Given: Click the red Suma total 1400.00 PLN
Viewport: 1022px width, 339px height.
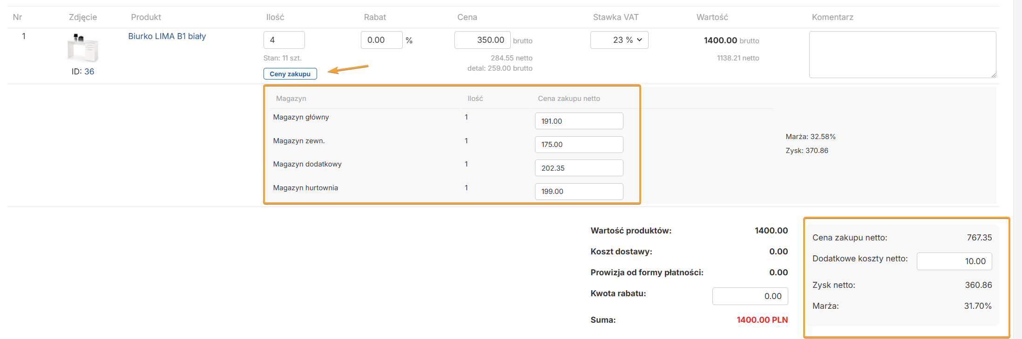Looking at the screenshot, I should (762, 320).
